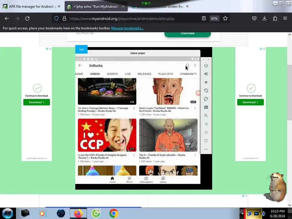292x219 pixels.
Task: Click the emulator rotate right icon
Action: [x=206, y=99]
